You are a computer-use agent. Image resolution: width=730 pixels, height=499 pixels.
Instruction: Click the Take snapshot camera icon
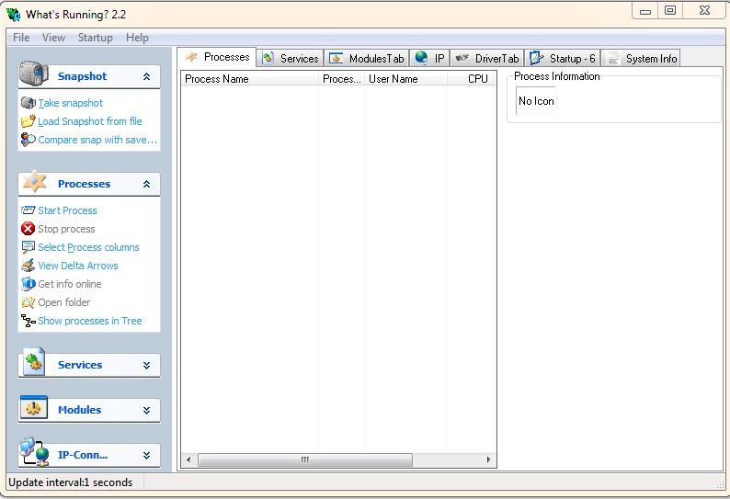click(x=28, y=103)
